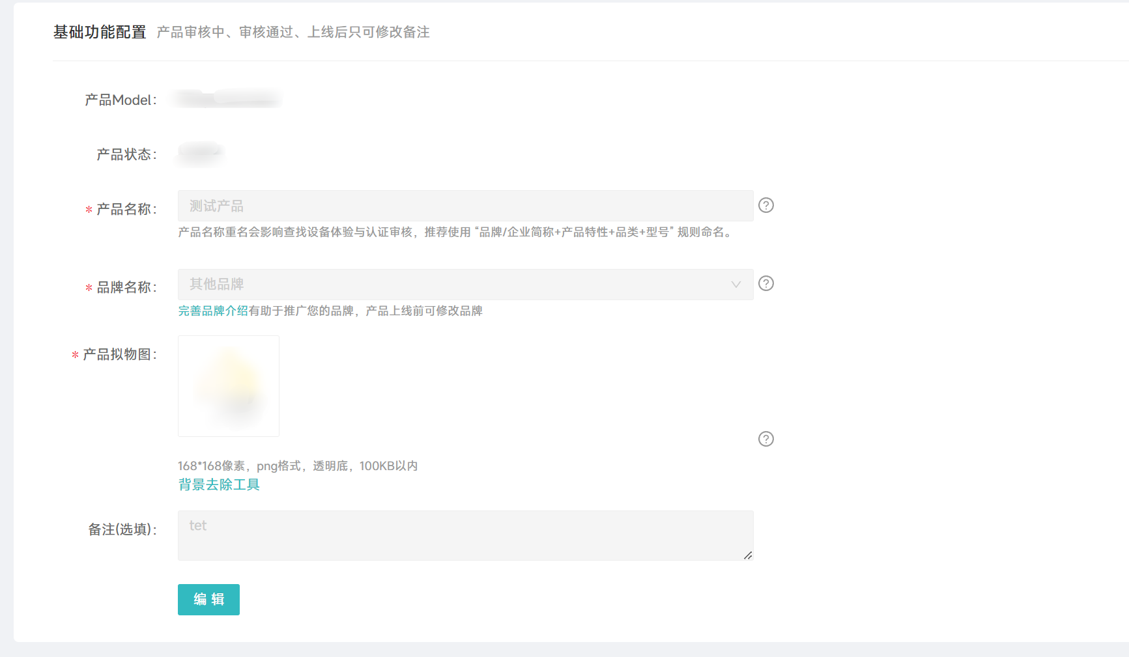Image resolution: width=1129 pixels, height=657 pixels.
Task: Click into the 备注 textarea containing tet
Action: (x=465, y=535)
